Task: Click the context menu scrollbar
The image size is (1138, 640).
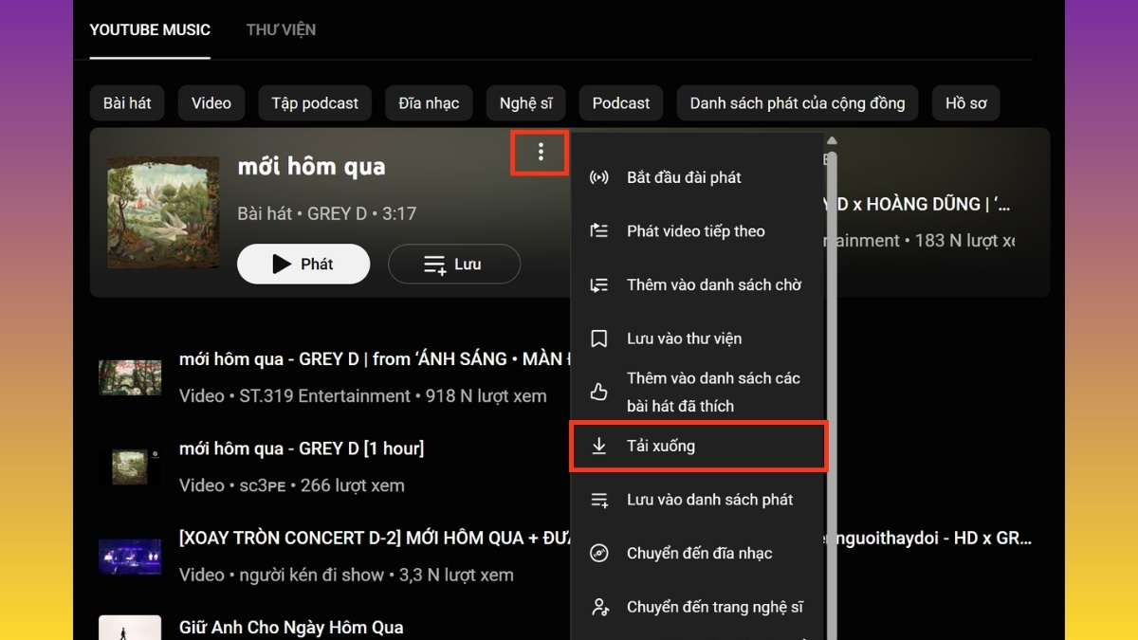Action: click(x=832, y=393)
